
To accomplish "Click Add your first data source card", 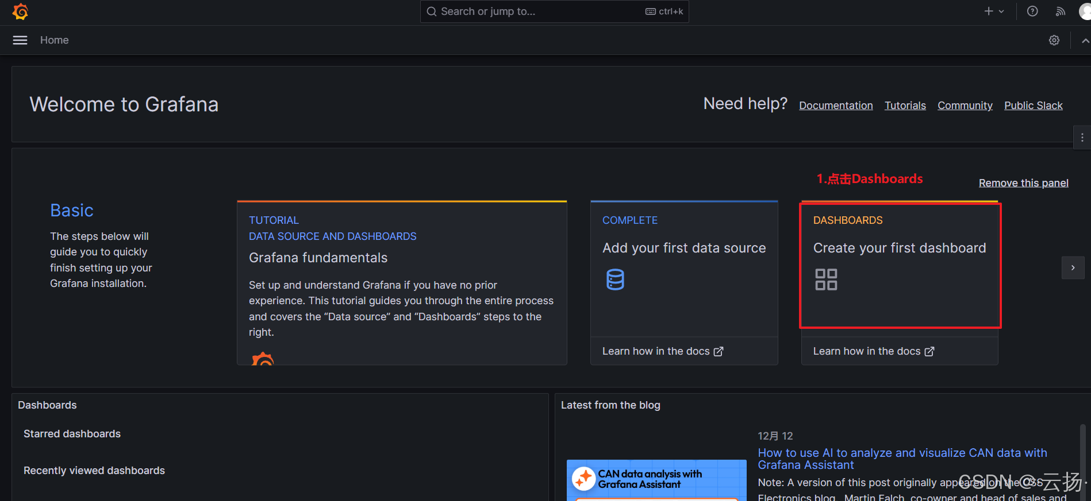I will (x=684, y=269).
